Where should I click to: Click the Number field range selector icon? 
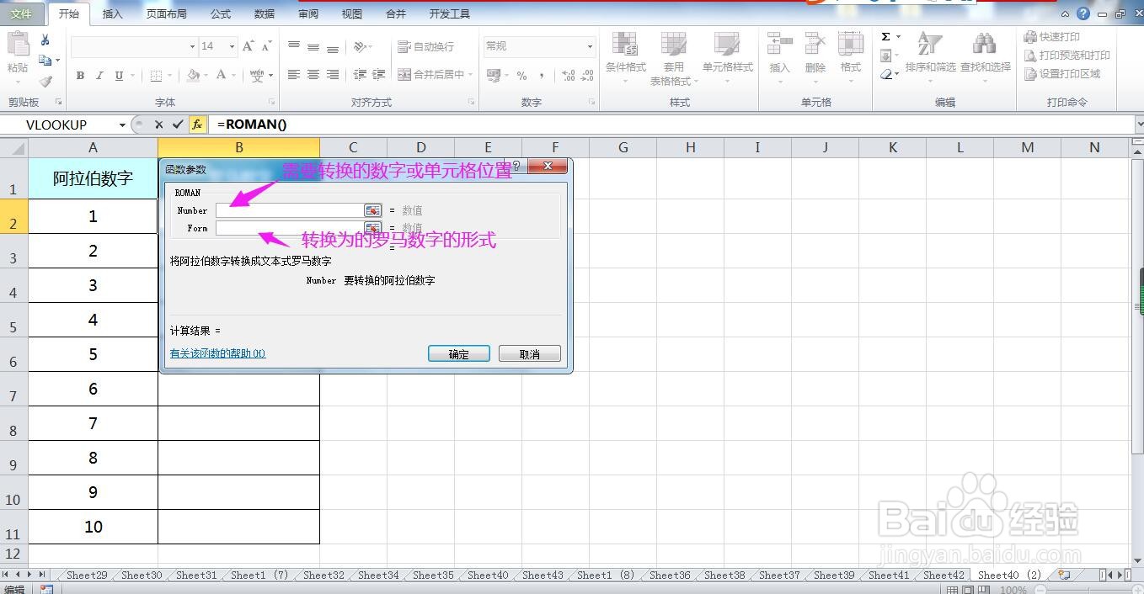click(x=373, y=210)
